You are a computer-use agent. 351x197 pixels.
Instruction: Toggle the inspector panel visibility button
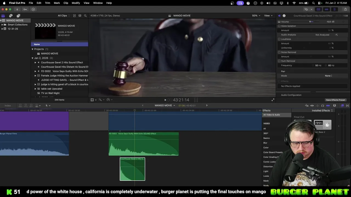pyautogui.click(x=334, y=9)
